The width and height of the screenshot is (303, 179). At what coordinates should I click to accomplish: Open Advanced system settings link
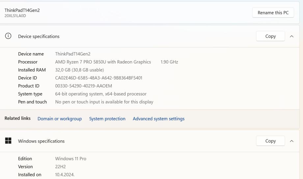click(x=158, y=119)
